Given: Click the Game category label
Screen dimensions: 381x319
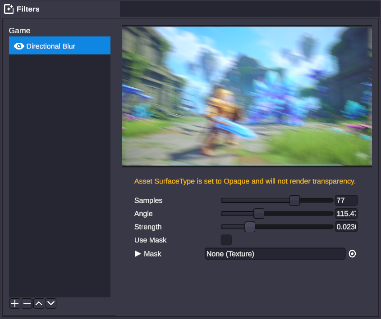Looking at the screenshot, I should pyautogui.click(x=20, y=31).
